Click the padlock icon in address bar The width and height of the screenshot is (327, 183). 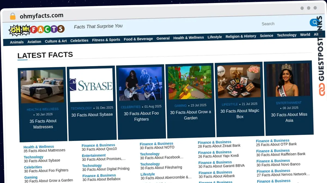click(13, 16)
